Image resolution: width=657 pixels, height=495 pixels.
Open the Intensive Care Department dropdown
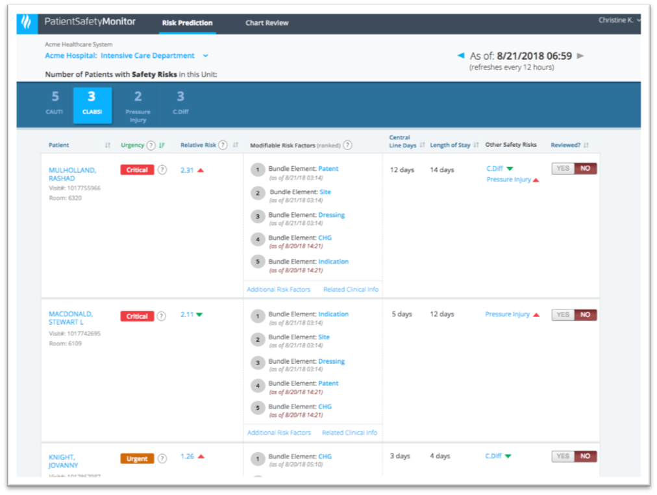[x=206, y=56]
